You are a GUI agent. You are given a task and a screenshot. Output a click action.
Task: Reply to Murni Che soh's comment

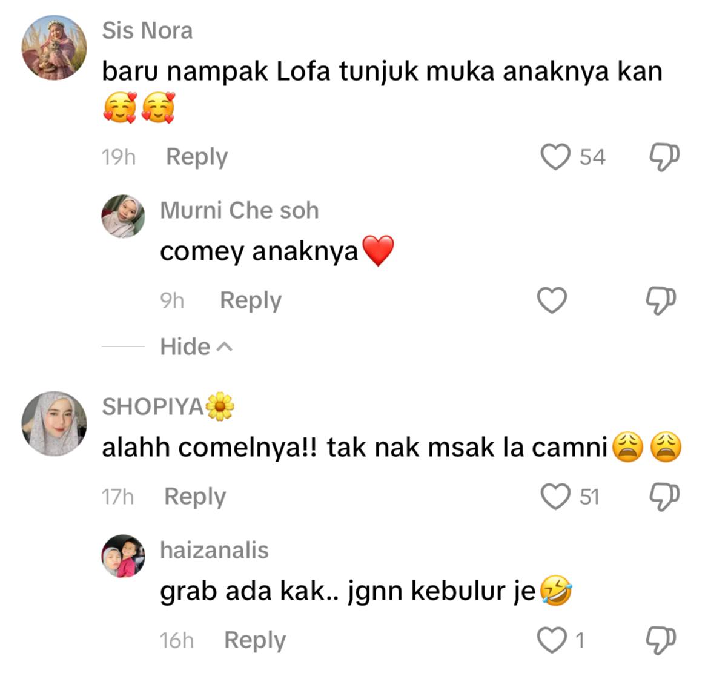tap(251, 300)
